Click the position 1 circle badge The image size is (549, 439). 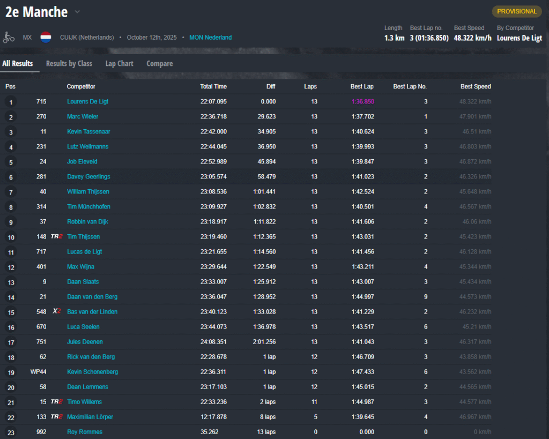11,102
